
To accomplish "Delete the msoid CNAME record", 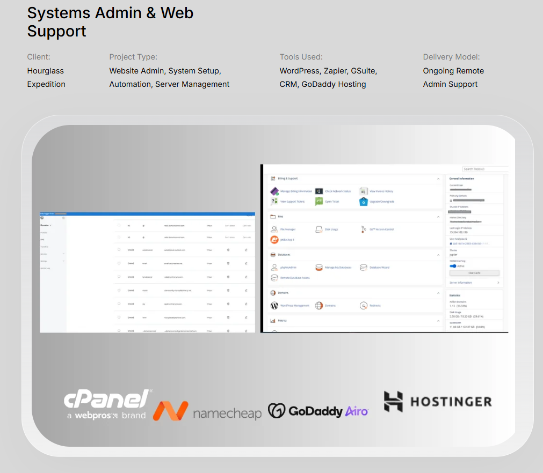I will coord(228,291).
